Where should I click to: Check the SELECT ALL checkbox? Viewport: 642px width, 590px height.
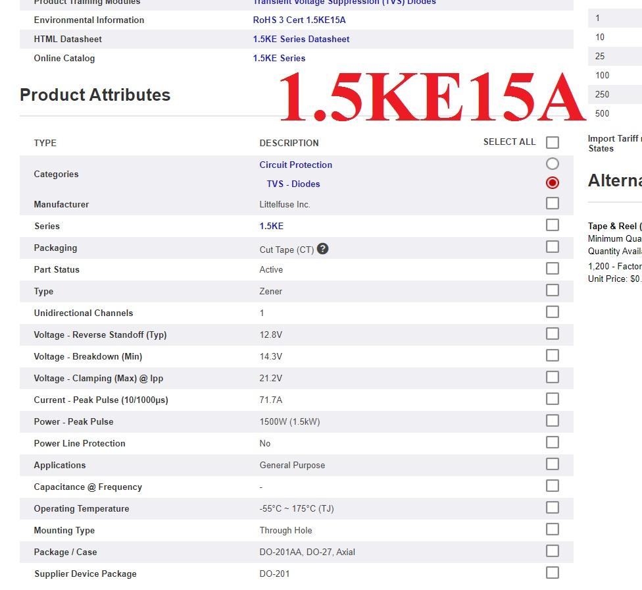click(x=553, y=142)
